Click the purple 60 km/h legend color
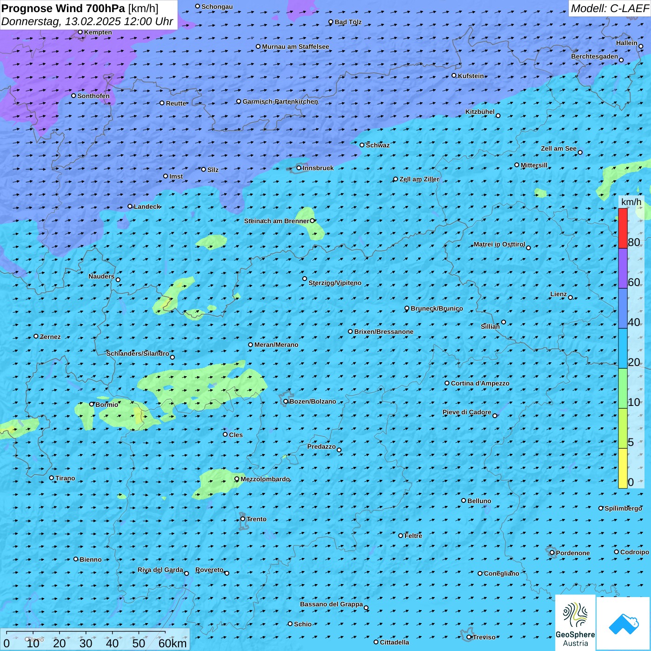This screenshot has height=651, width=651. (x=623, y=268)
